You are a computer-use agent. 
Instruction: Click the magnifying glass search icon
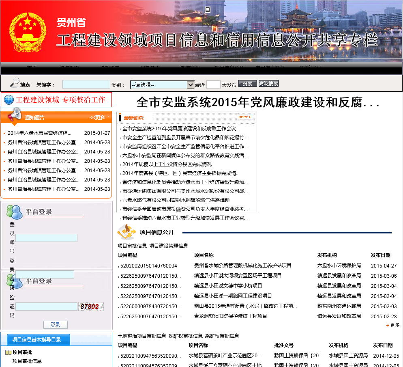coord(15,82)
